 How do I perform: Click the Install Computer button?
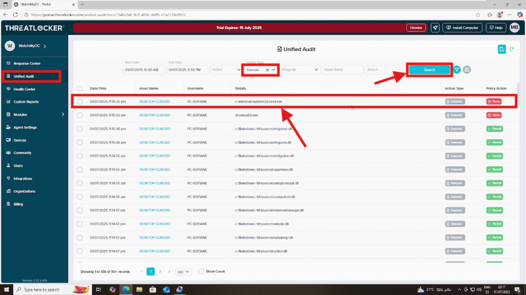462,28
